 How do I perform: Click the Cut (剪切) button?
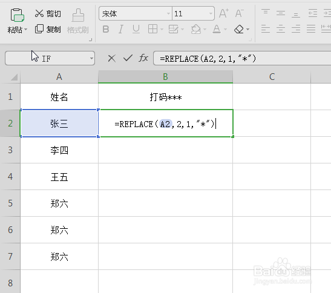48,13
